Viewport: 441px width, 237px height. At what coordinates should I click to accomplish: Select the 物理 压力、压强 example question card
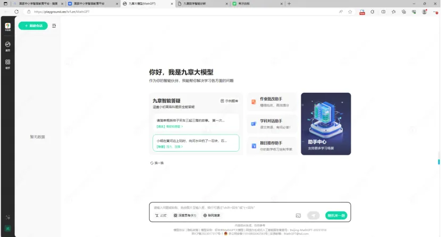pyautogui.click(x=196, y=143)
